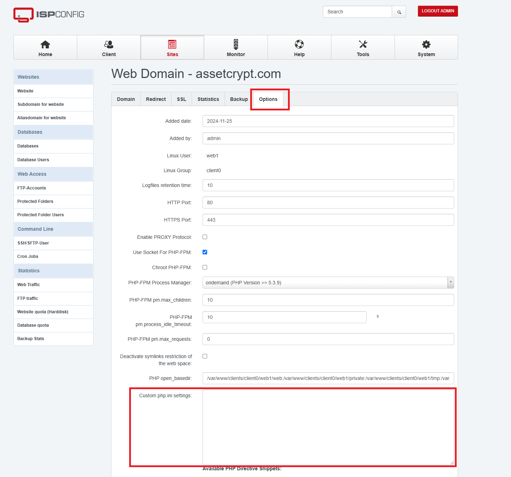Open Cron Jobs link

pos(53,256)
